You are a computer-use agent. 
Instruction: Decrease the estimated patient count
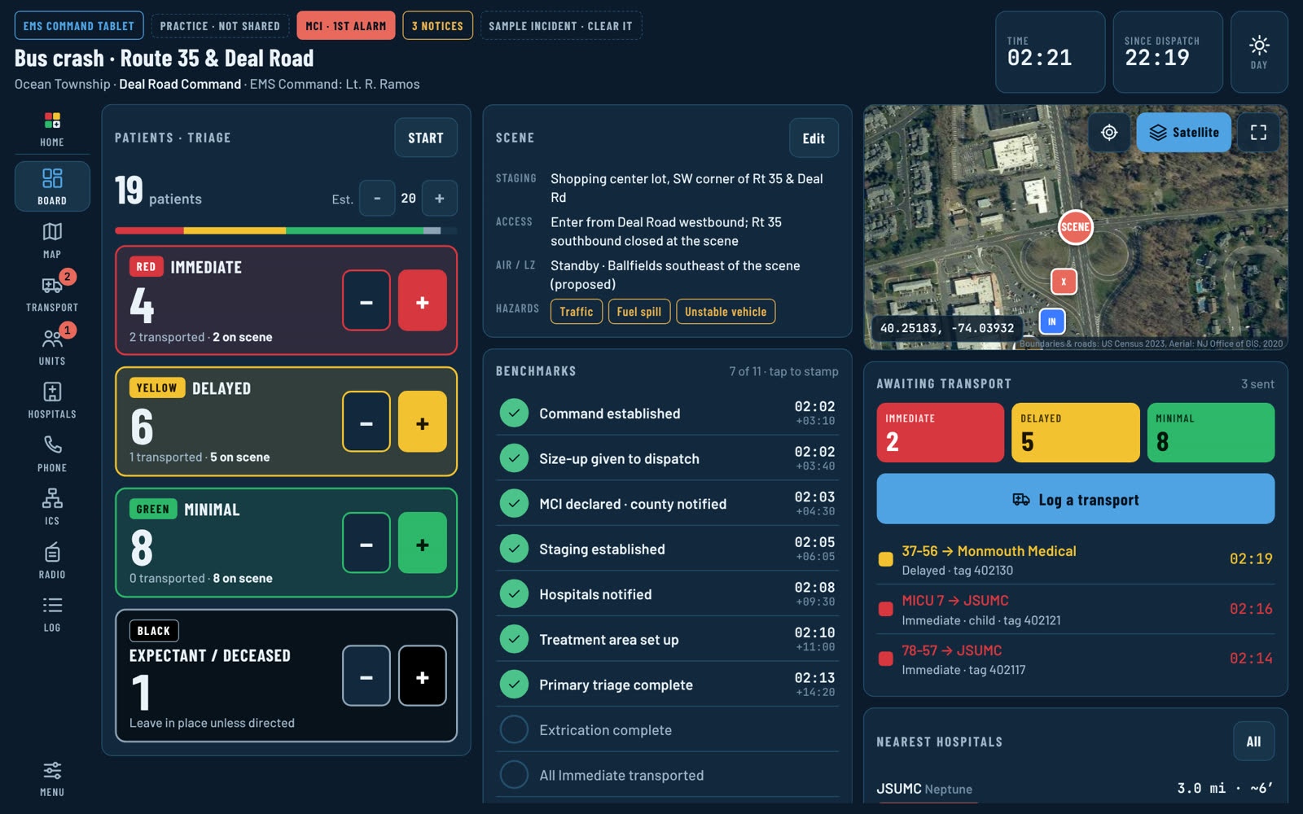pyautogui.click(x=377, y=199)
